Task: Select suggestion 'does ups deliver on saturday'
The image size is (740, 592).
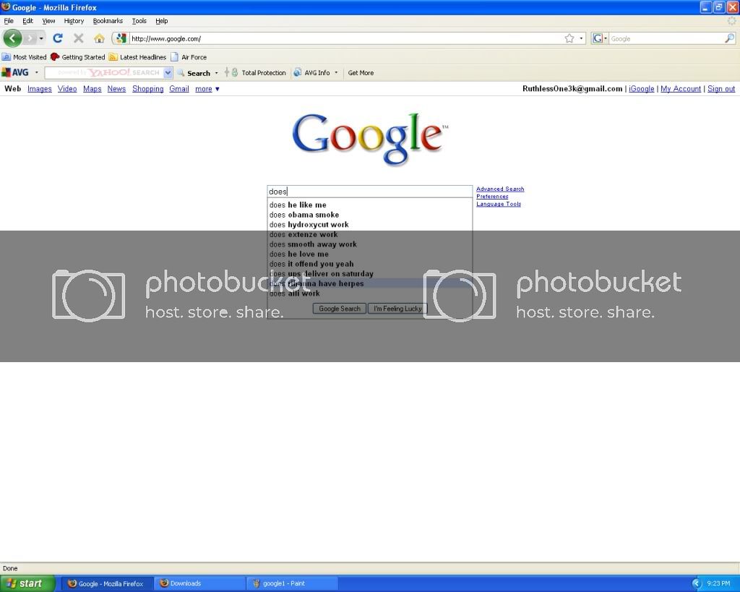Action: [369, 274]
